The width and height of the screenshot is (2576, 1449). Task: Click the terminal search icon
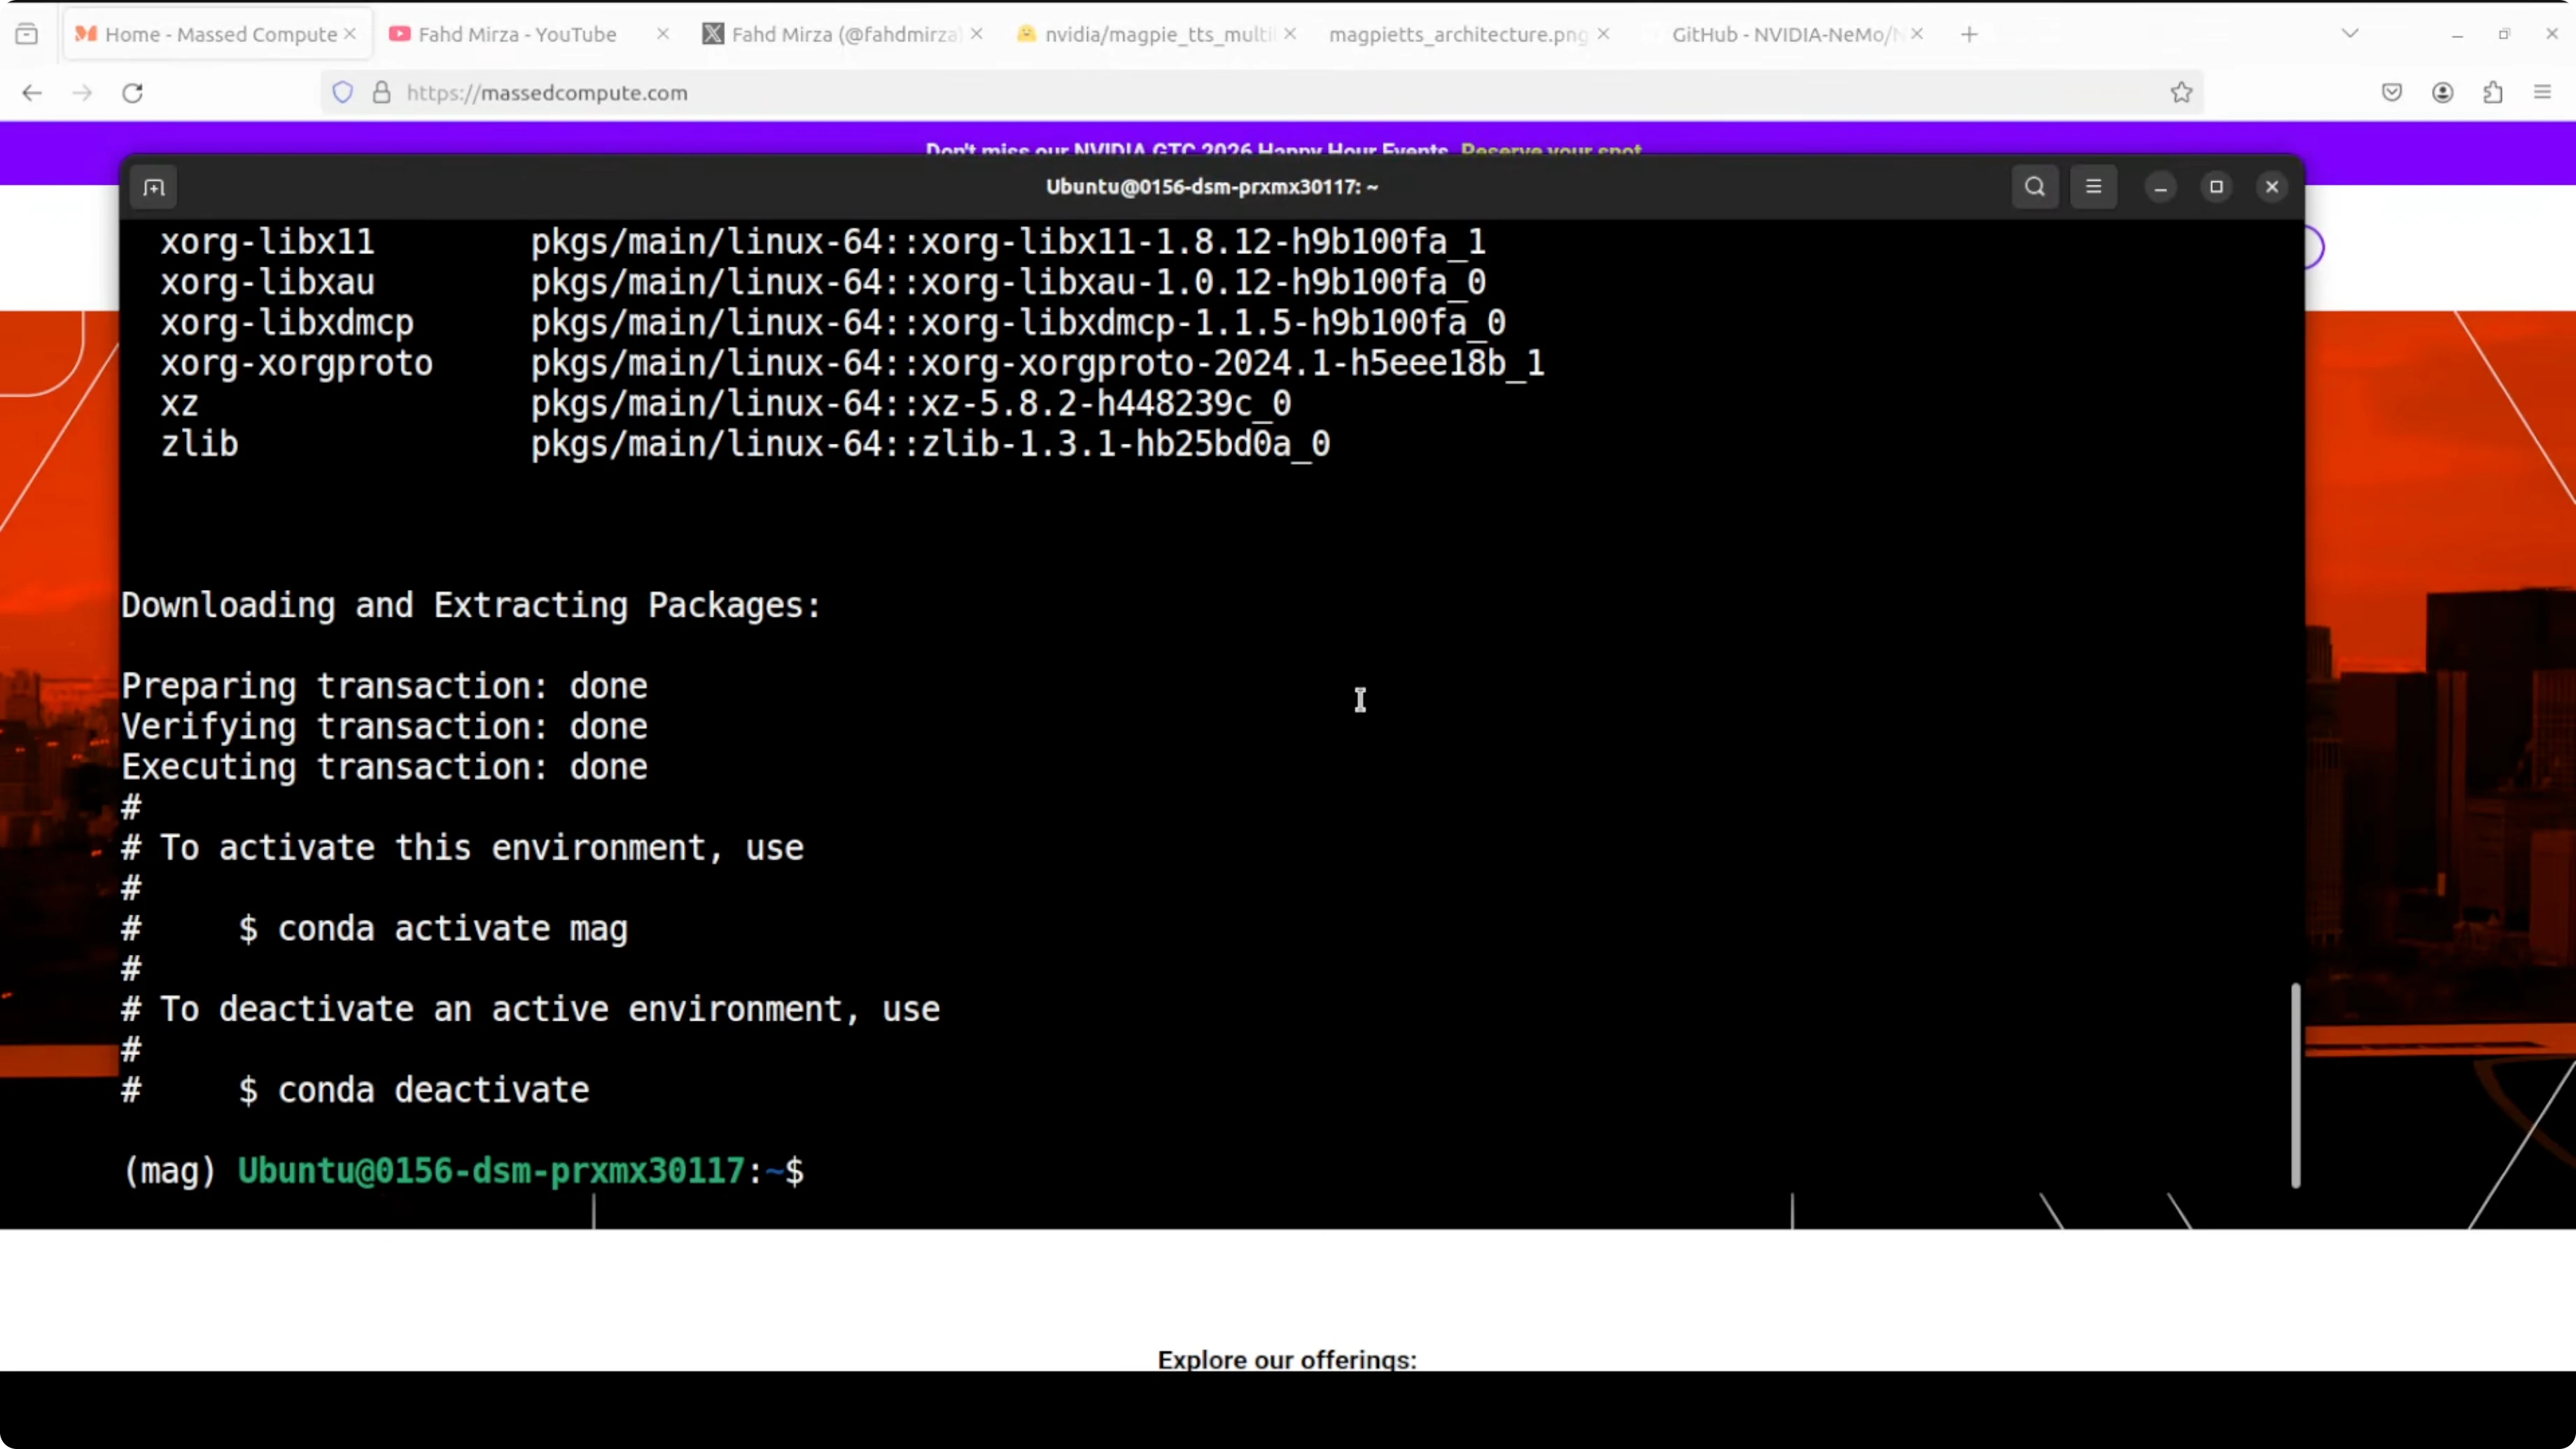(2034, 187)
